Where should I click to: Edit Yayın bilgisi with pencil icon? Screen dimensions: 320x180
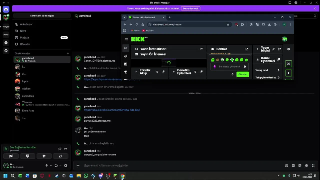[273, 49]
